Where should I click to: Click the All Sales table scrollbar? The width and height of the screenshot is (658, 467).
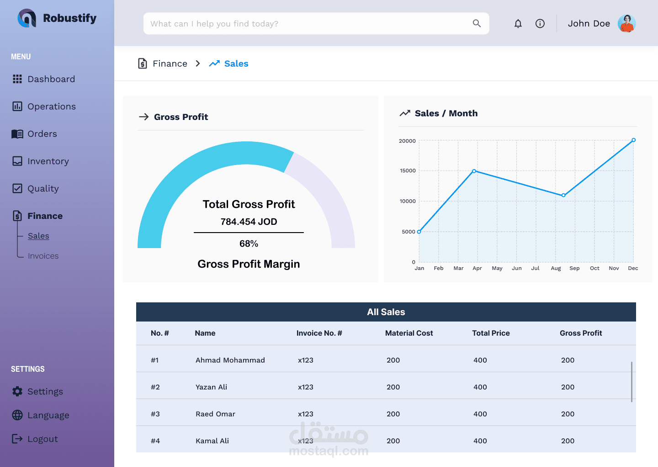pos(631,382)
